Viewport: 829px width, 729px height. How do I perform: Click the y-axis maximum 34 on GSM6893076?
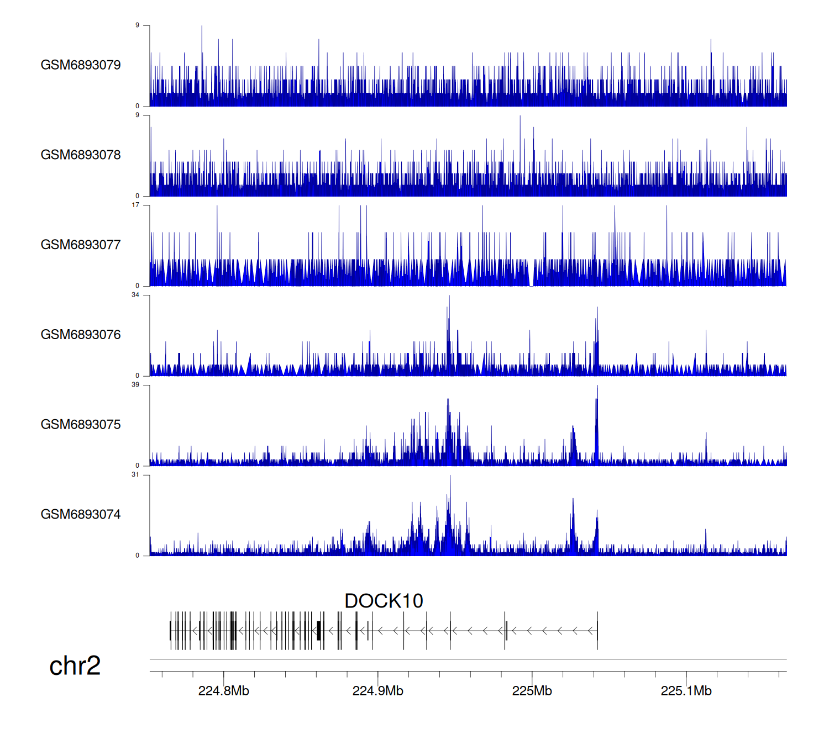pos(135,295)
